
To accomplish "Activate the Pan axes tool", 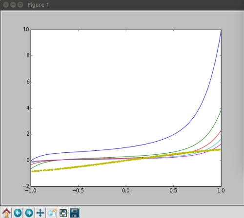I will coord(41,213).
